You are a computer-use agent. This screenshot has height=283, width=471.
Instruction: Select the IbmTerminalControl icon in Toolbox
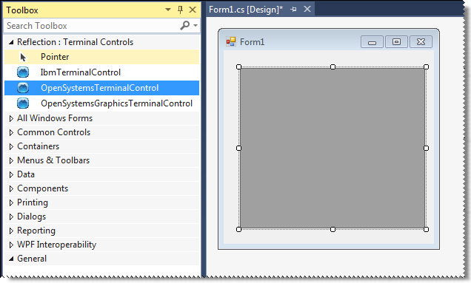click(x=23, y=72)
